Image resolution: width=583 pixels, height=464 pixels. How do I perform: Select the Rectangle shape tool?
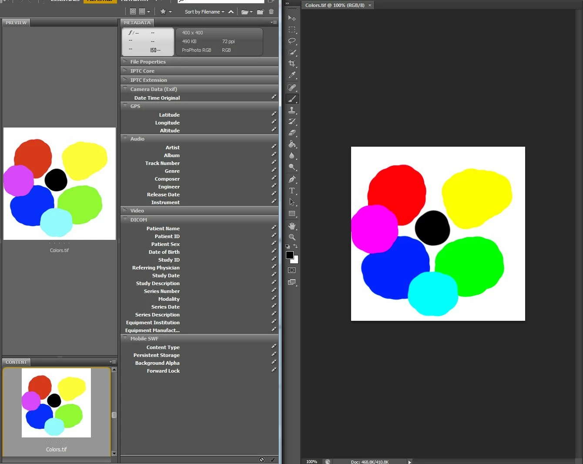(292, 213)
